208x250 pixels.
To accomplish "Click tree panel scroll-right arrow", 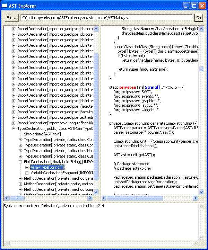I will coord(90,198).
